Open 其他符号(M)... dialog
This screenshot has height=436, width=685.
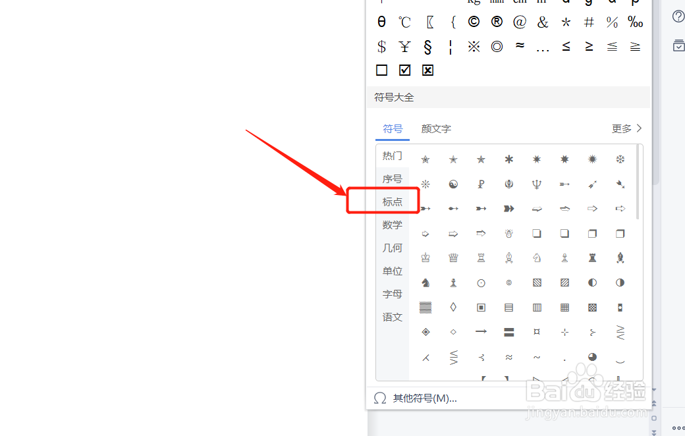pyautogui.click(x=415, y=398)
